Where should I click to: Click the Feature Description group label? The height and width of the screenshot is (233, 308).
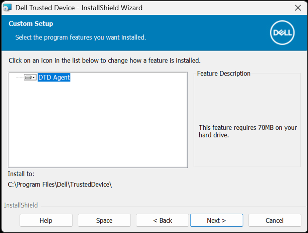tap(223, 74)
